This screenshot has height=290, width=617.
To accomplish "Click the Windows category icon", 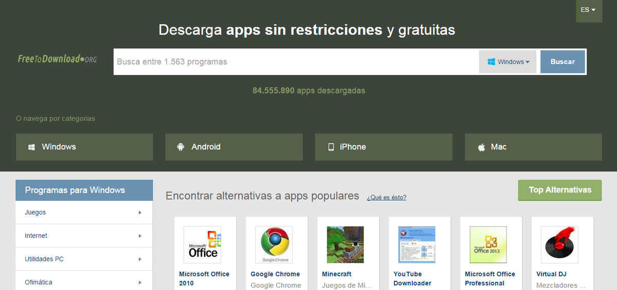I will pyautogui.click(x=32, y=147).
